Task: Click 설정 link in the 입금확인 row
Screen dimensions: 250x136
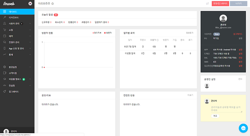Action: pyautogui.click(x=240, y=66)
